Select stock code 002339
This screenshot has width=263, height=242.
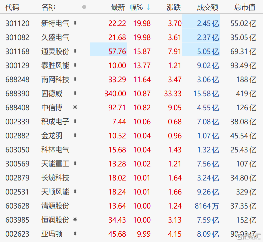(17, 122)
